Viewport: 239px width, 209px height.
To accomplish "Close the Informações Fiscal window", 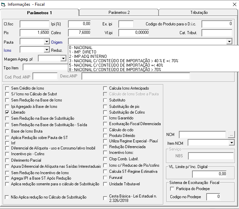I will (x=235, y=4).
